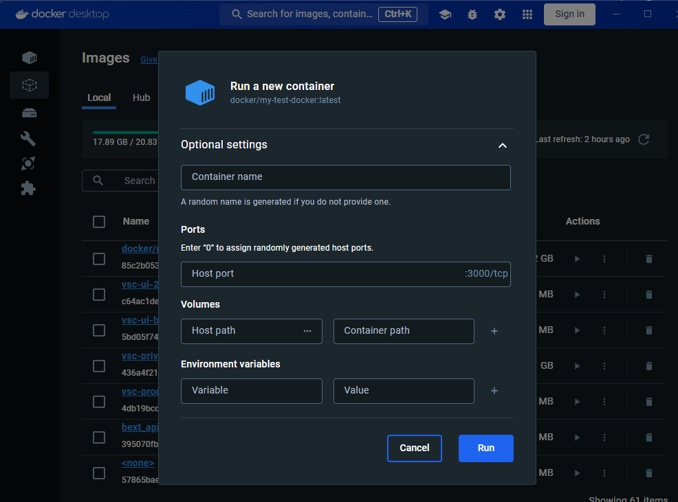Screen dimensions: 678x502
Task: Click the images Search filter field
Action: [120, 181]
